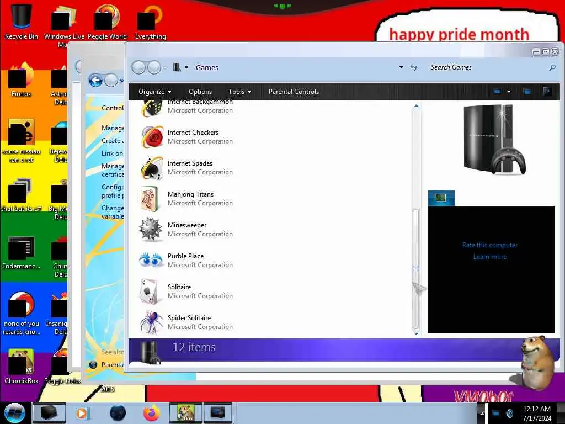Click the dark globe taskbar icon
The height and width of the screenshot is (424, 565).
coord(118,413)
